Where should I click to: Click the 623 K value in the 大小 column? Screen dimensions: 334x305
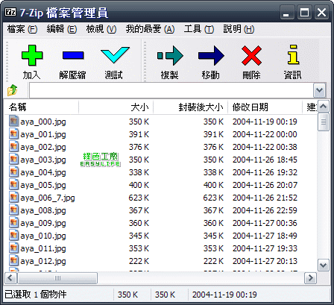(139, 198)
